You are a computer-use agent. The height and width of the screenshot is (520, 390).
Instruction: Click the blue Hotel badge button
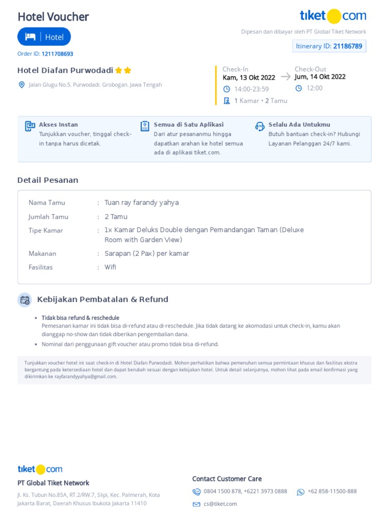coord(44,37)
